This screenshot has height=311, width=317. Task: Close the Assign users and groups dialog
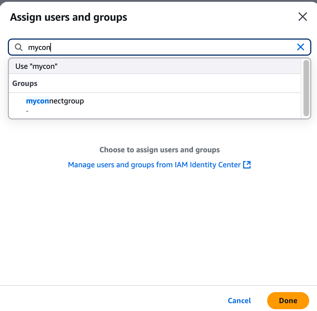coord(302,16)
